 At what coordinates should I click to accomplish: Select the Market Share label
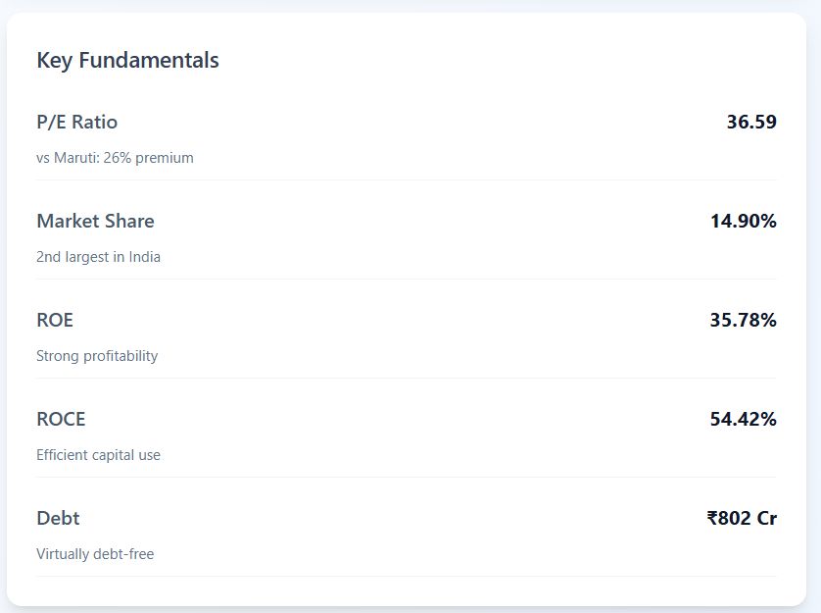(x=95, y=221)
